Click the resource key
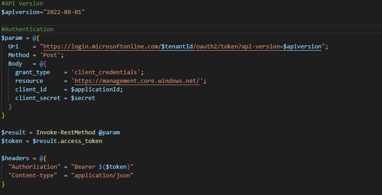382x195 pixels. pyautogui.click(x=29, y=81)
